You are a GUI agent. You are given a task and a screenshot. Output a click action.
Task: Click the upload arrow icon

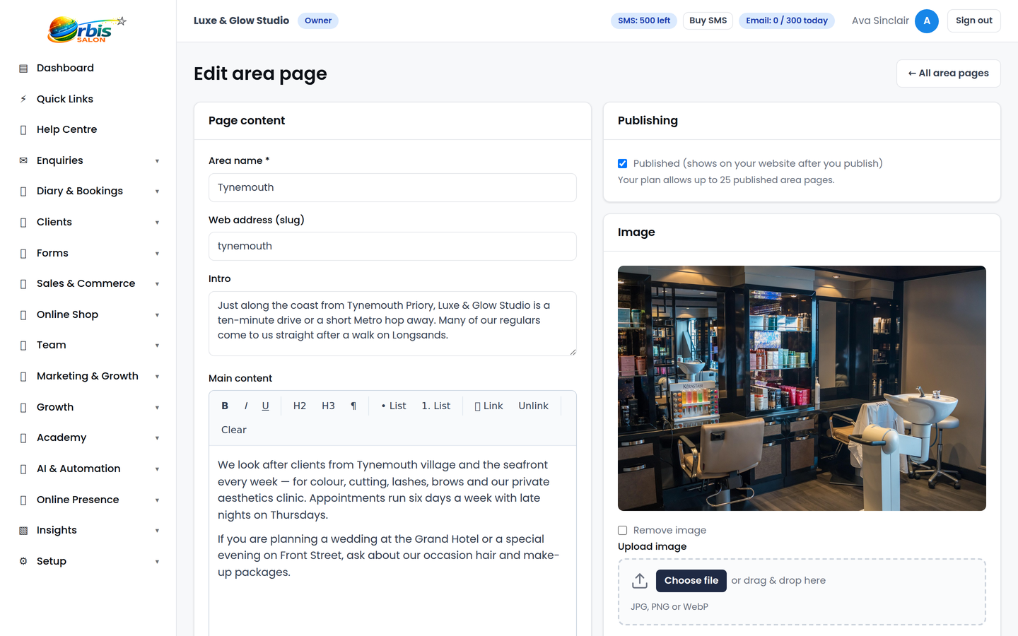640,581
